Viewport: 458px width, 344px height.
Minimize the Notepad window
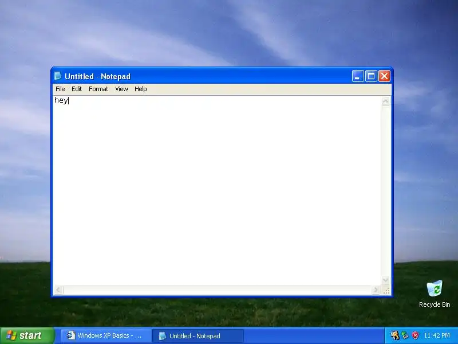pyautogui.click(x=357, y=76)
